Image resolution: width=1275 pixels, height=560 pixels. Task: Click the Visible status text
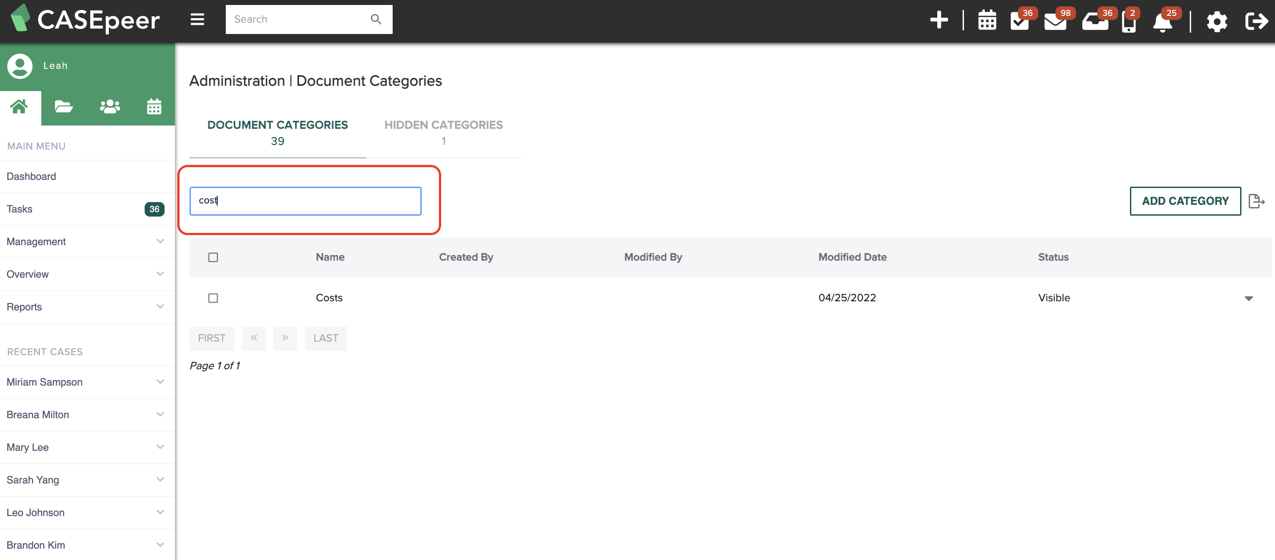click(1054, 298)
